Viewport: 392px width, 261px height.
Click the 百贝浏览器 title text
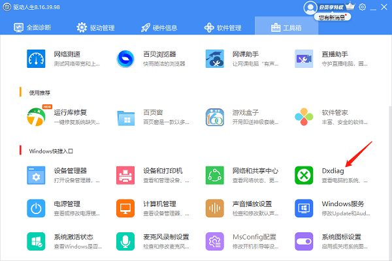coord(159,54)
